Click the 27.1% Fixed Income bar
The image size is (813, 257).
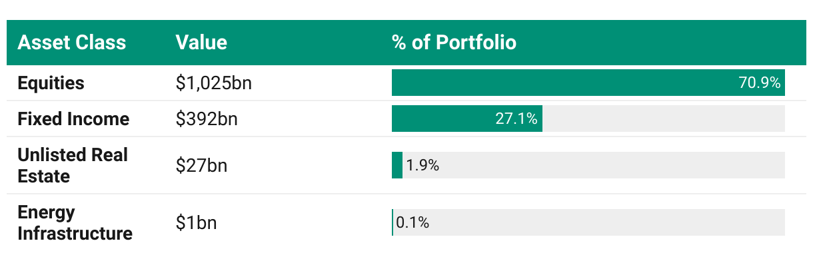coord(467,119)
